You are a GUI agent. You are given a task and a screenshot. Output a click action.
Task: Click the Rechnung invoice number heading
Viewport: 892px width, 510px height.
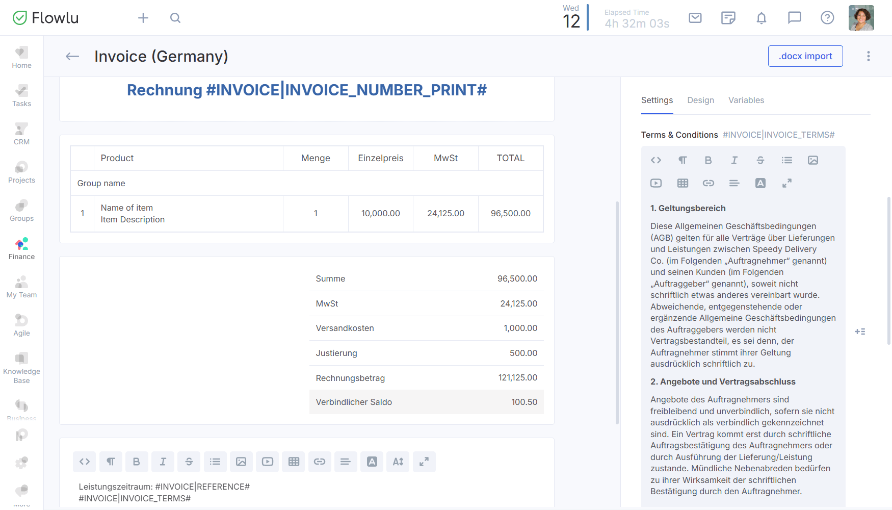[x=306, y=90]
